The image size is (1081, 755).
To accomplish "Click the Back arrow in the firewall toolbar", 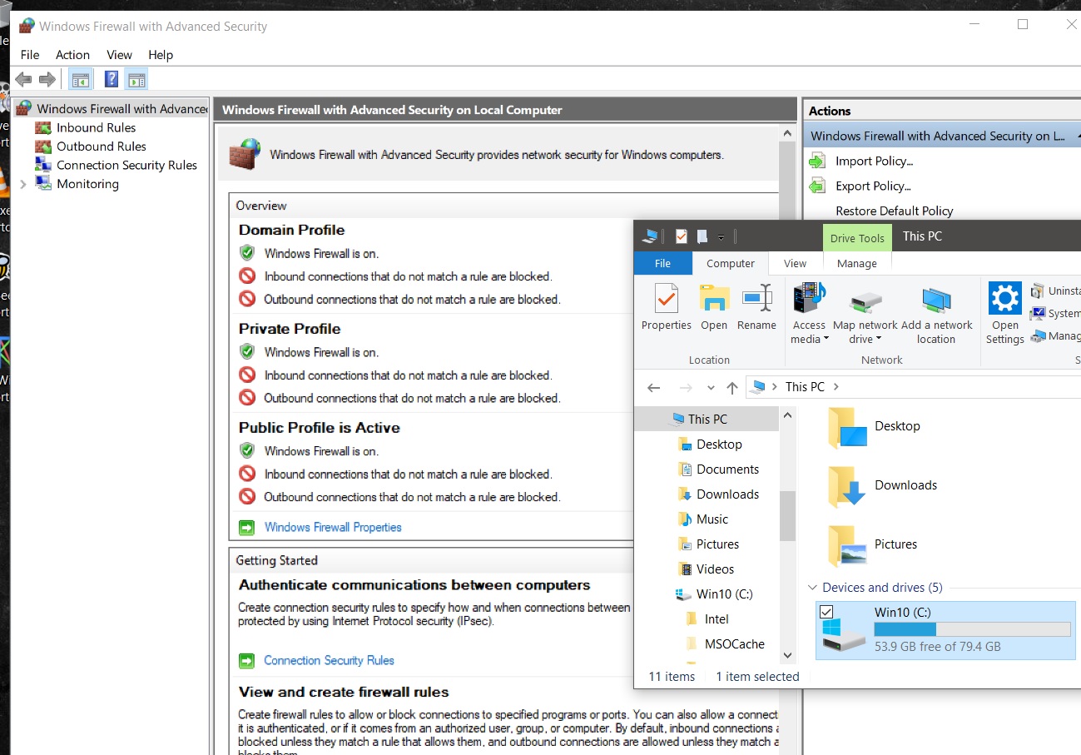I will tap(23, 80).
